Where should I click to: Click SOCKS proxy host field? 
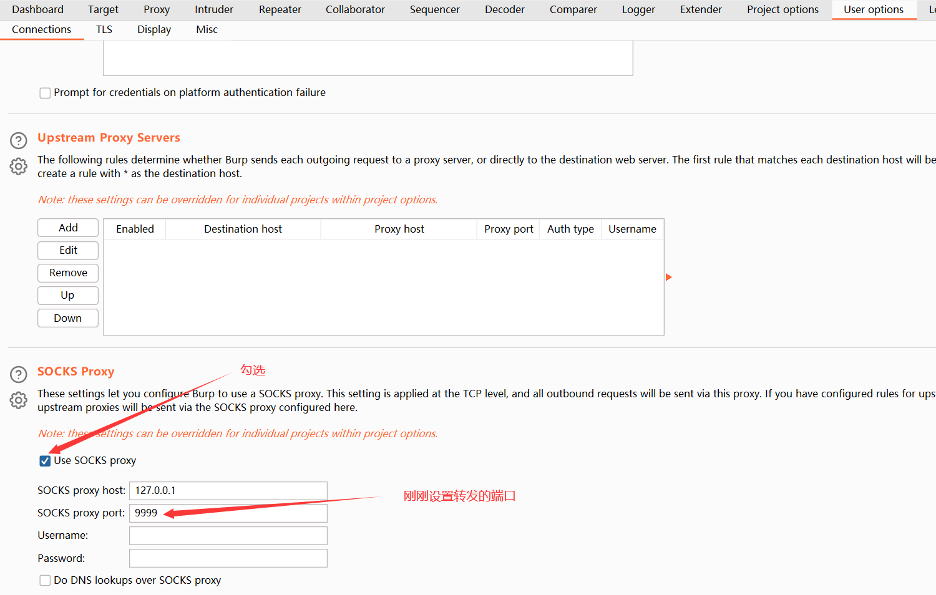(228, 491)
